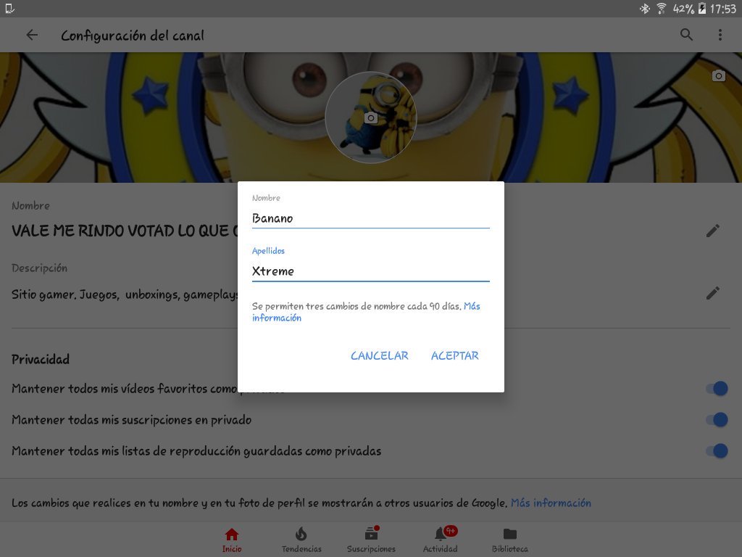The height and width of the screenshot is (557, 742).
Task: Switch to the Inicio tab
Action: (x=232, y=540)
